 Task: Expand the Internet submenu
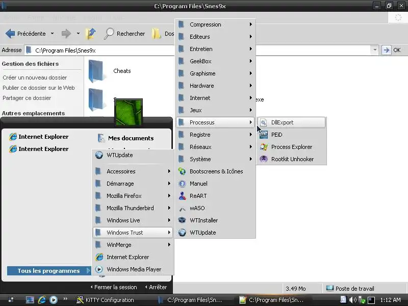[x=215, y=98]
